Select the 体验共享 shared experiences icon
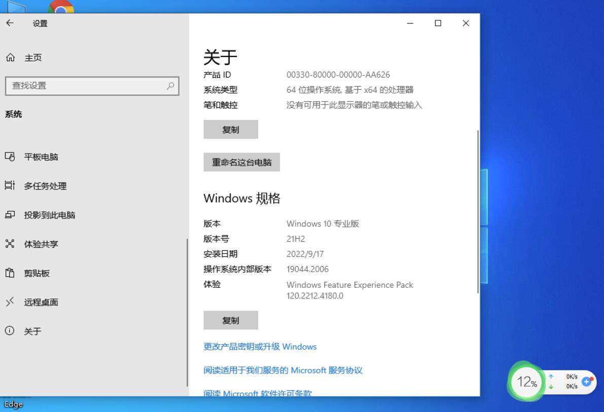This screenshot has width=604, height=412. tap(10, 244)
